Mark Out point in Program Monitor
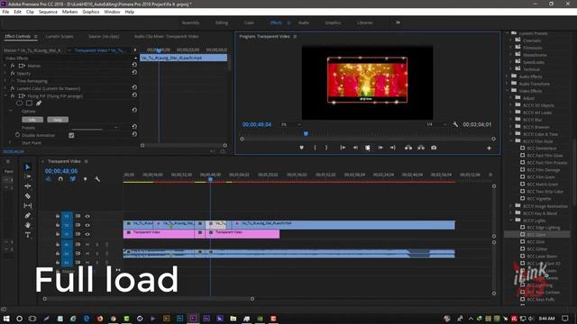The width and height of the screenshot is (577, 324). pos(326,148)
